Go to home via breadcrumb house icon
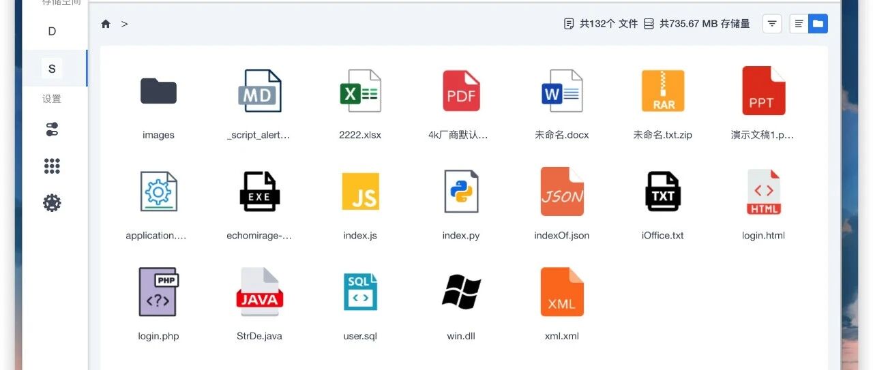This screenshot has height=370, width=873. tap(106, 24)
